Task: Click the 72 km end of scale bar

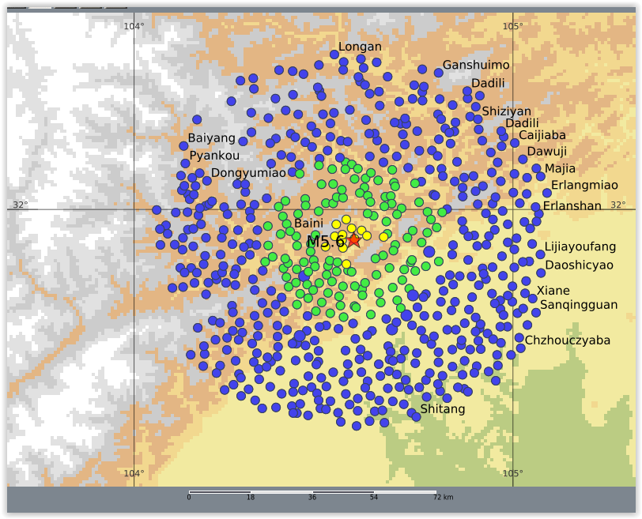Action: (443, 498)
